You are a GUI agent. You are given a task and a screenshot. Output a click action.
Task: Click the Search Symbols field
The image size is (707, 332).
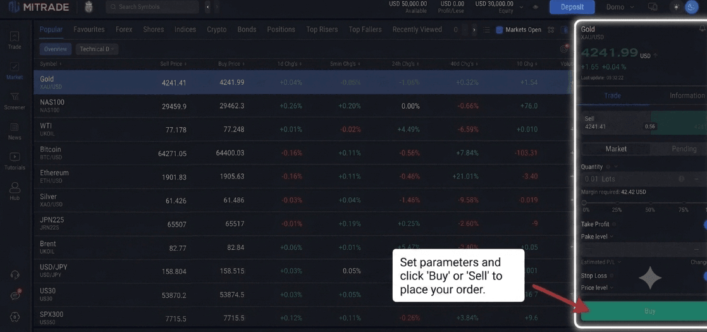pyautogui.click(x=152, y=7)
